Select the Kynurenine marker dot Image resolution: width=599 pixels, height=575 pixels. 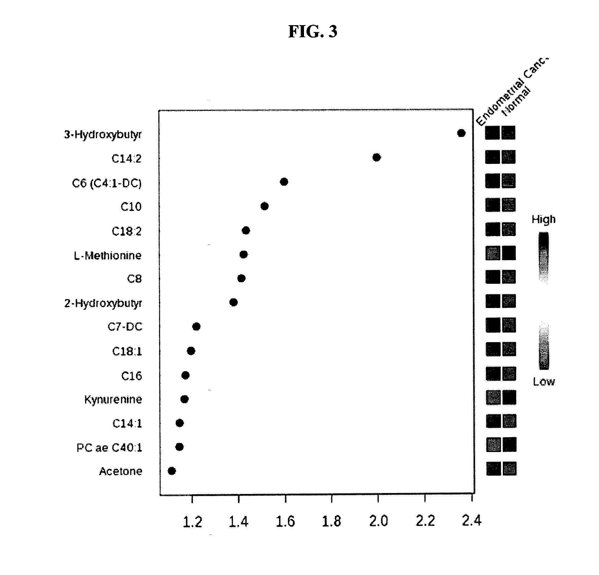180,397
